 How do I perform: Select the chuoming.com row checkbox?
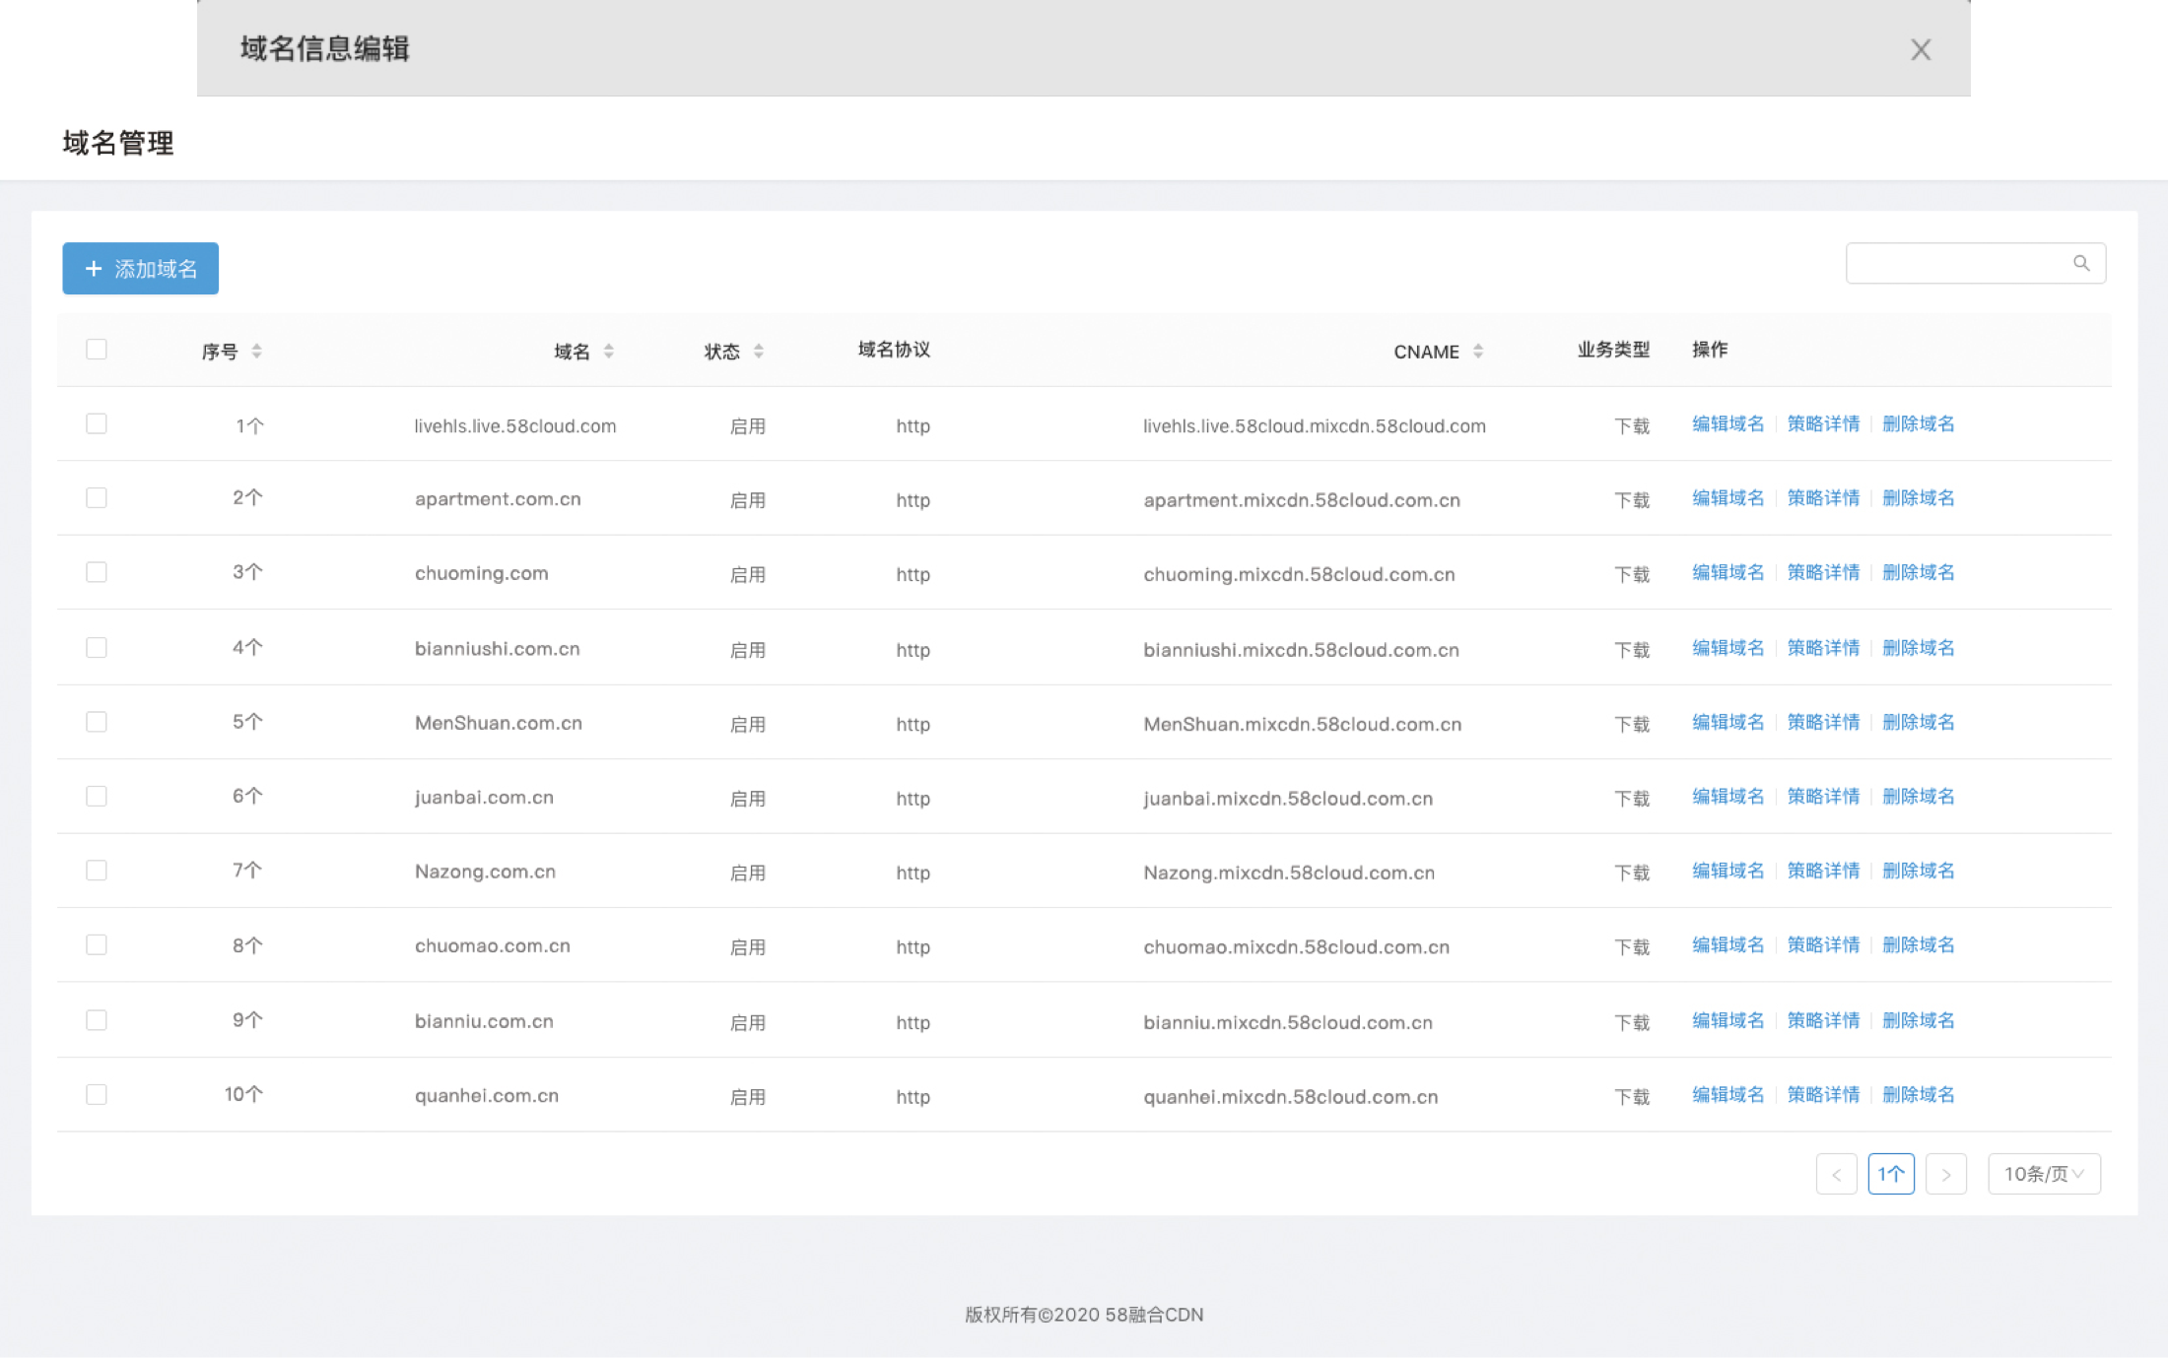click(x=97, y=572)
